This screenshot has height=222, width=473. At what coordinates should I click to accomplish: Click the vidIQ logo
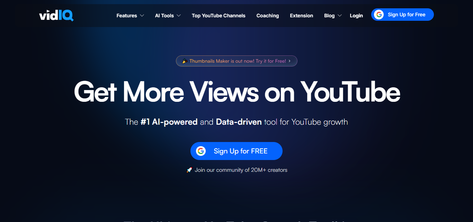(56, 15)
